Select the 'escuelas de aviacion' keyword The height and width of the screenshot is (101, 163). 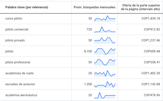[x=20, y=84]
